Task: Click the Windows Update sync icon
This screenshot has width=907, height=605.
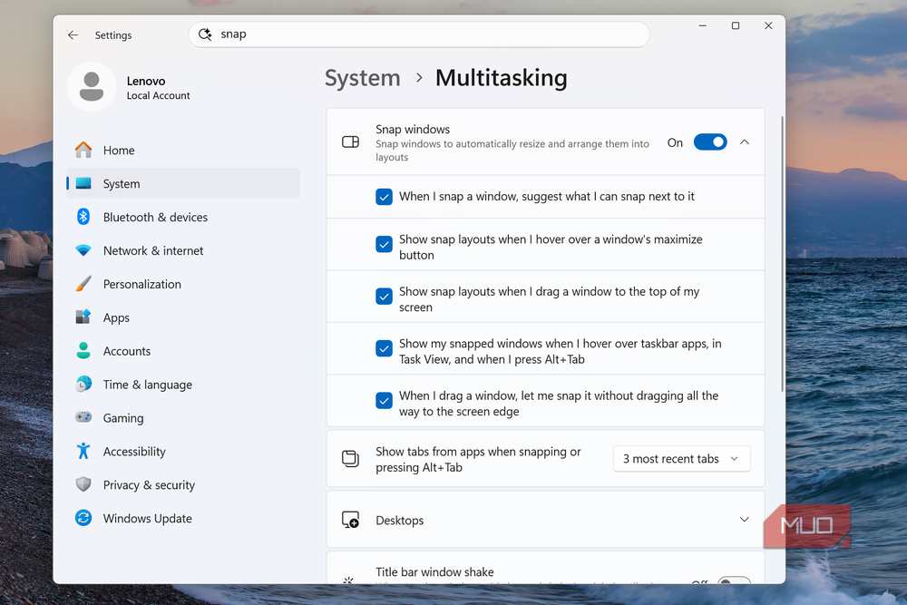Action: (83, 518)
